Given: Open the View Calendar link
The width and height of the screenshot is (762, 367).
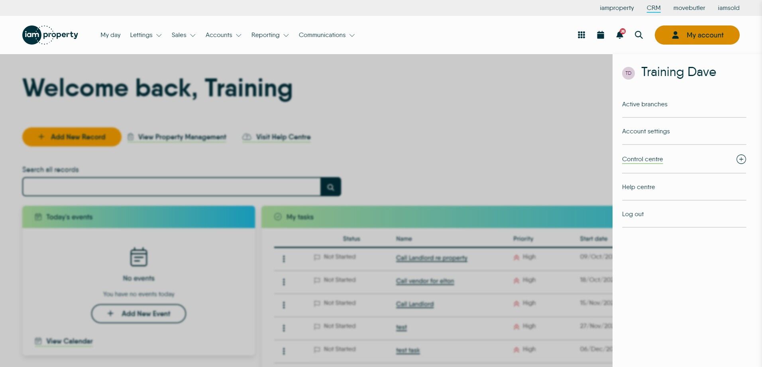Looking at the screenshot, I should click(x=64, y=341).
